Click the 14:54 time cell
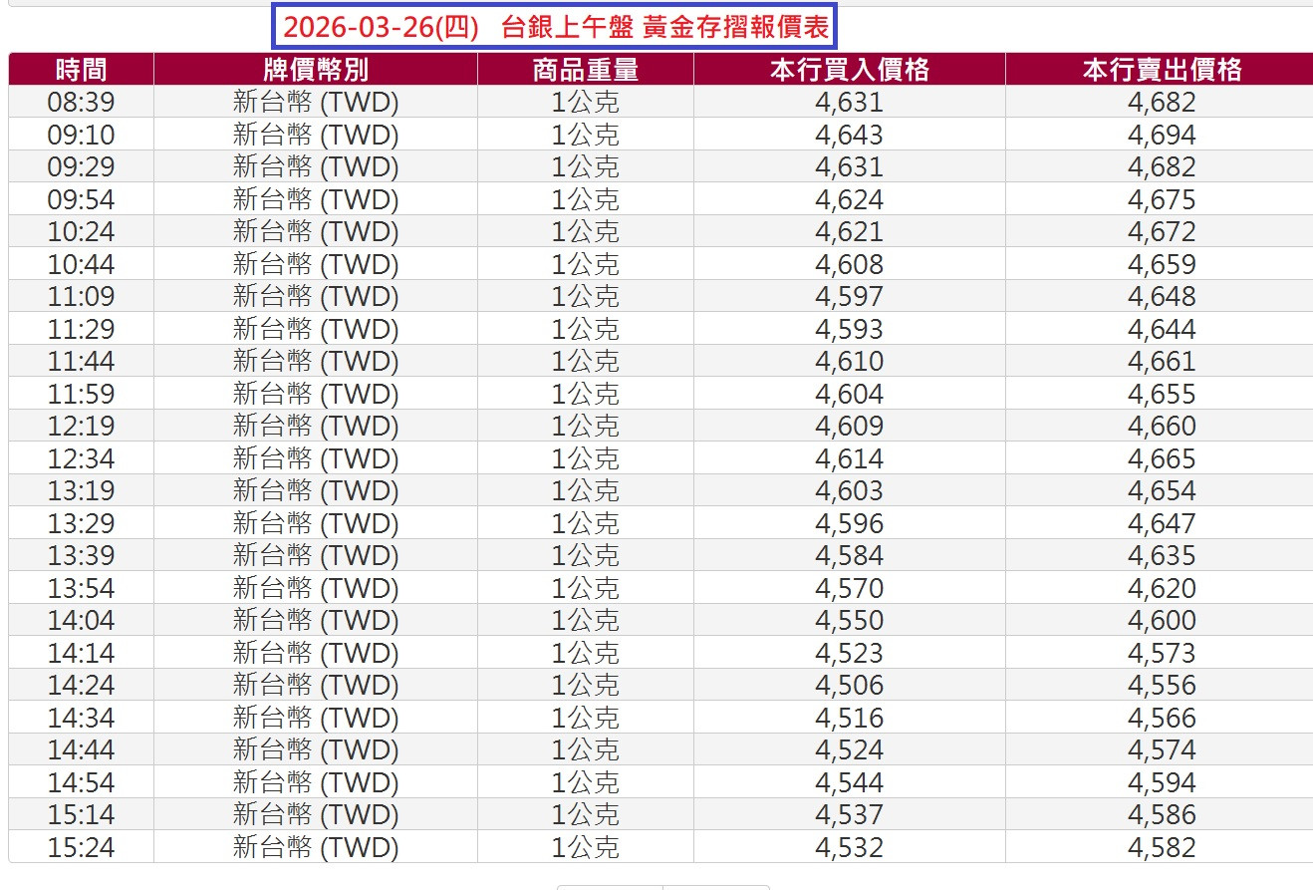 [x=81, y=782]
